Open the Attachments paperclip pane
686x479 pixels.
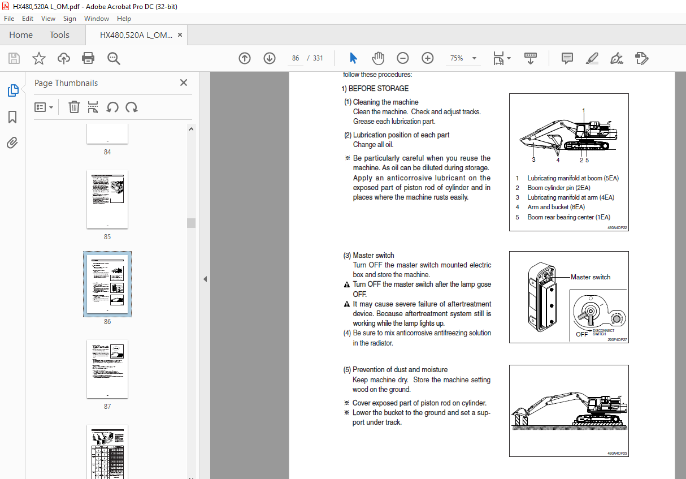click(12, 143)
